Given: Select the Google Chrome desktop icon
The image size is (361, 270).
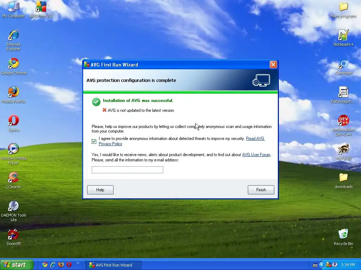Looking at the screenshot, I should 14,66.
